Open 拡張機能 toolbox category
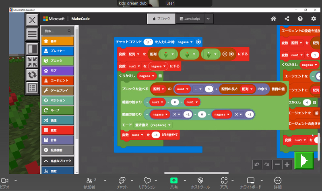The height and width of the screenshot is (191, 322). 58,150
